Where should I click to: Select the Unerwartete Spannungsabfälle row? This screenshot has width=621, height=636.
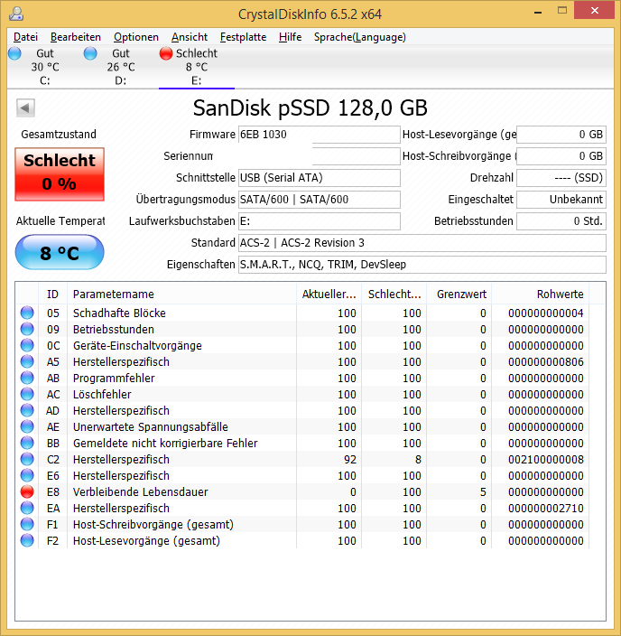click(x=302, y=426)
